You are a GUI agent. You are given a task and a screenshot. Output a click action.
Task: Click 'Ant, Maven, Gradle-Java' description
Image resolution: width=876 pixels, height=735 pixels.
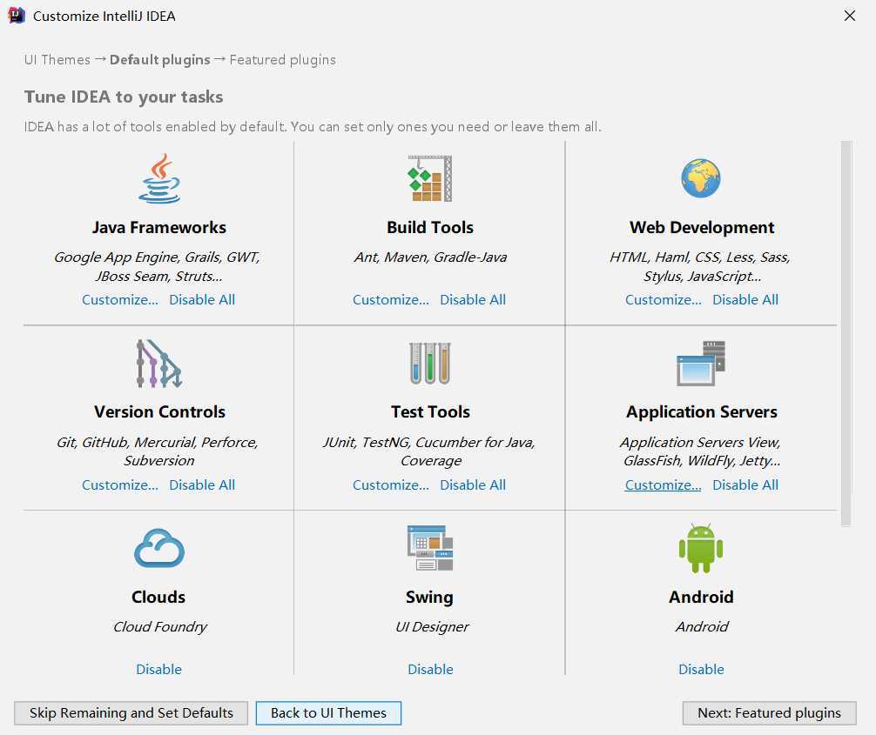(430, 257)
